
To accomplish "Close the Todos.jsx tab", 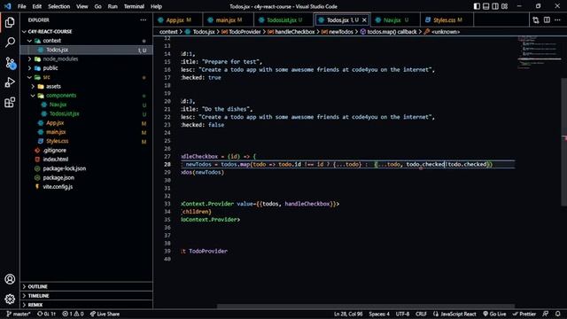I will click(364, 20).
